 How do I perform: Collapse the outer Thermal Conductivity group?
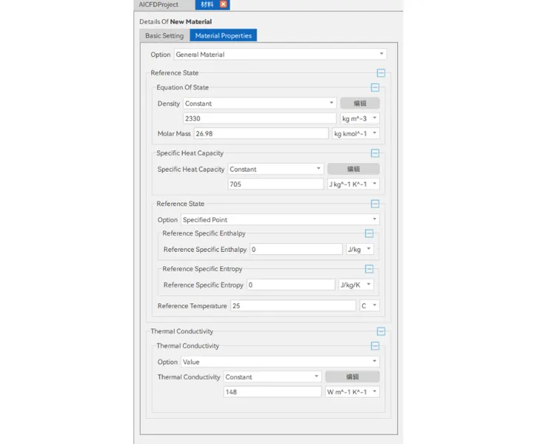(x=380, y=331)
